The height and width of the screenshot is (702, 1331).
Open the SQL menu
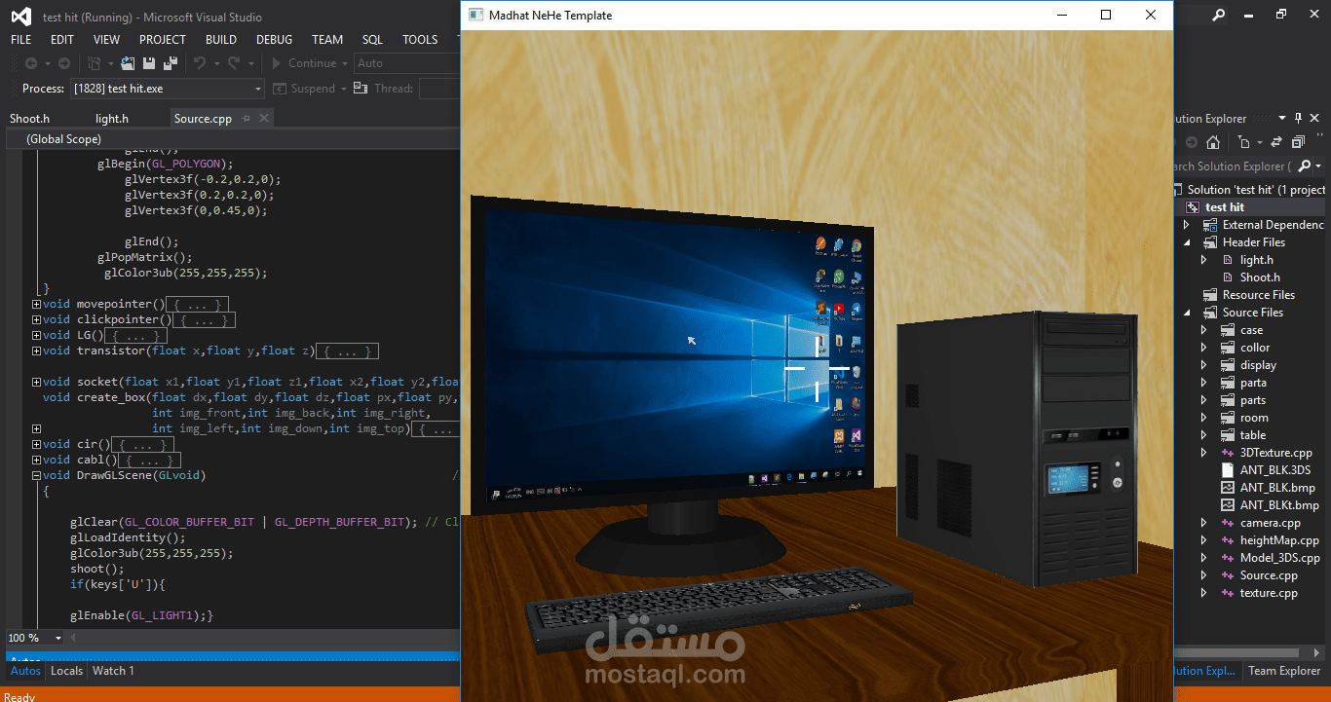[372, 40]
